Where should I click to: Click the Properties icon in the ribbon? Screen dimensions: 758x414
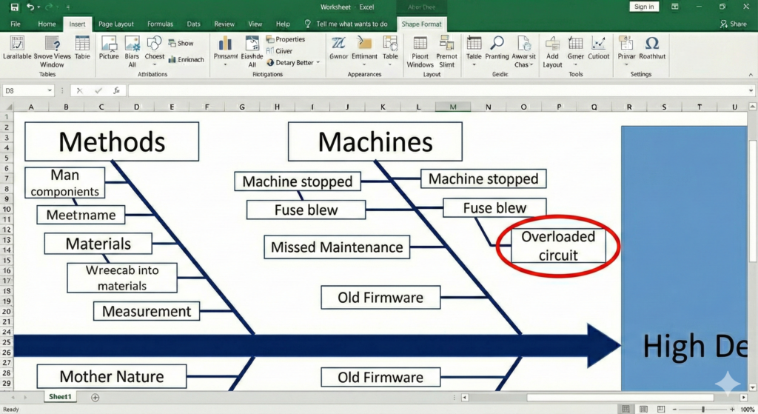point(271,39)
